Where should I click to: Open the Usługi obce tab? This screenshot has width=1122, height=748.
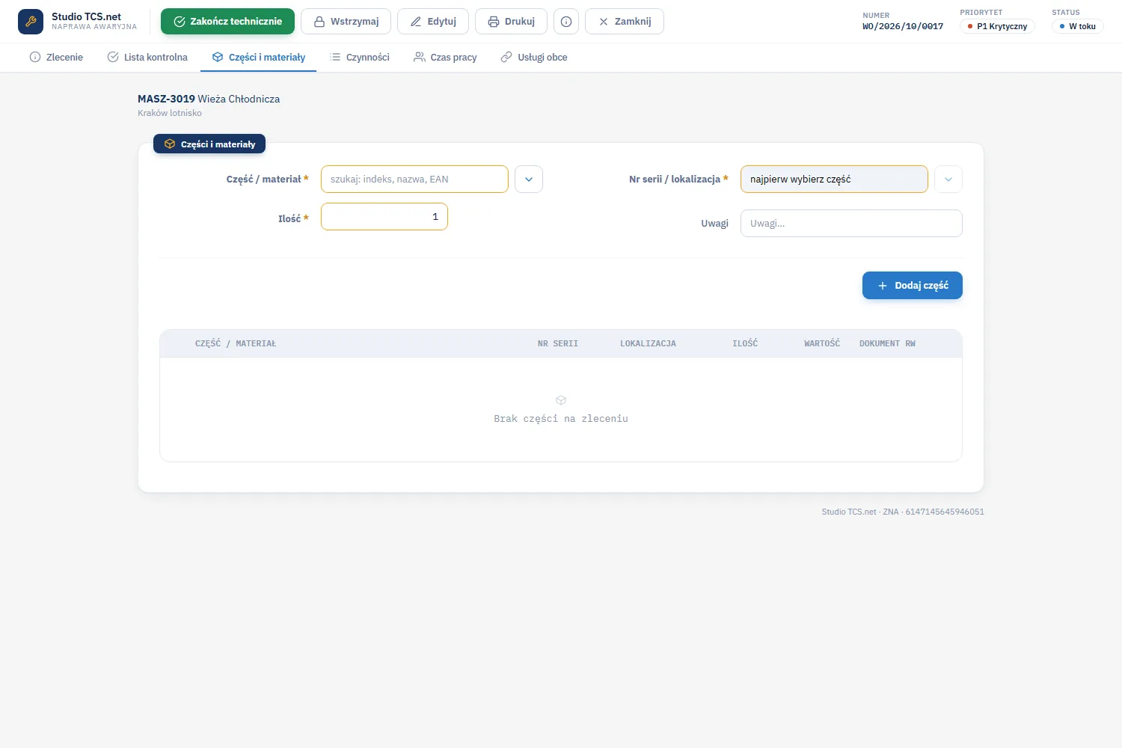point(534,57)
